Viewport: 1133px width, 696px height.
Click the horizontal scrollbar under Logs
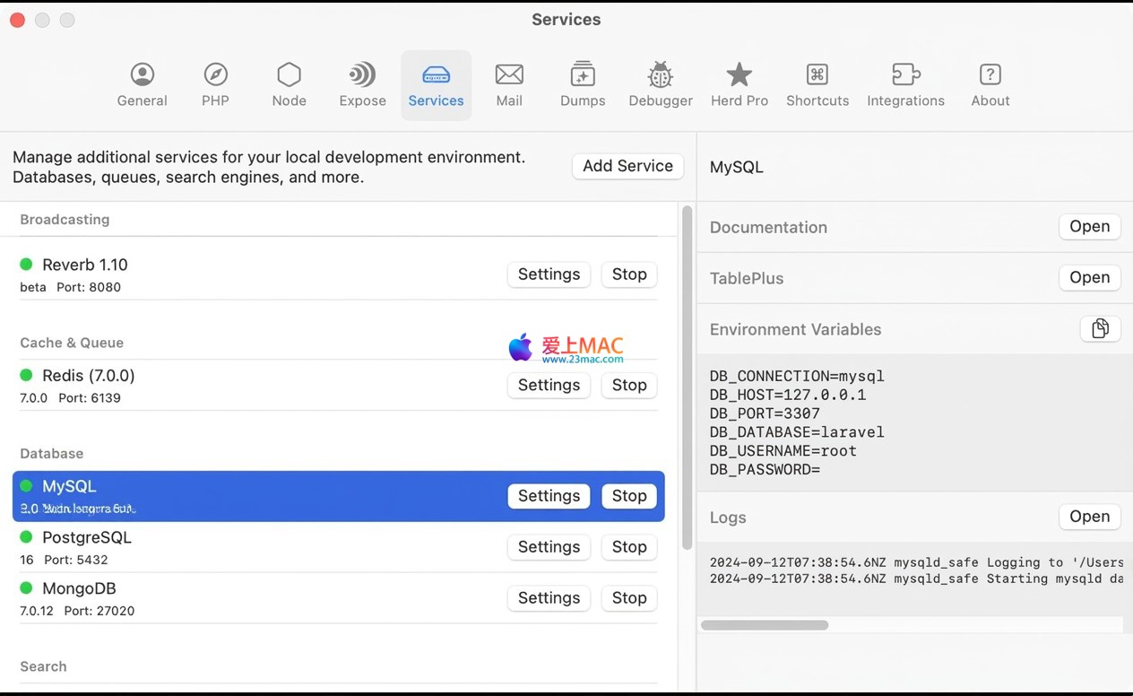point(765,625)
